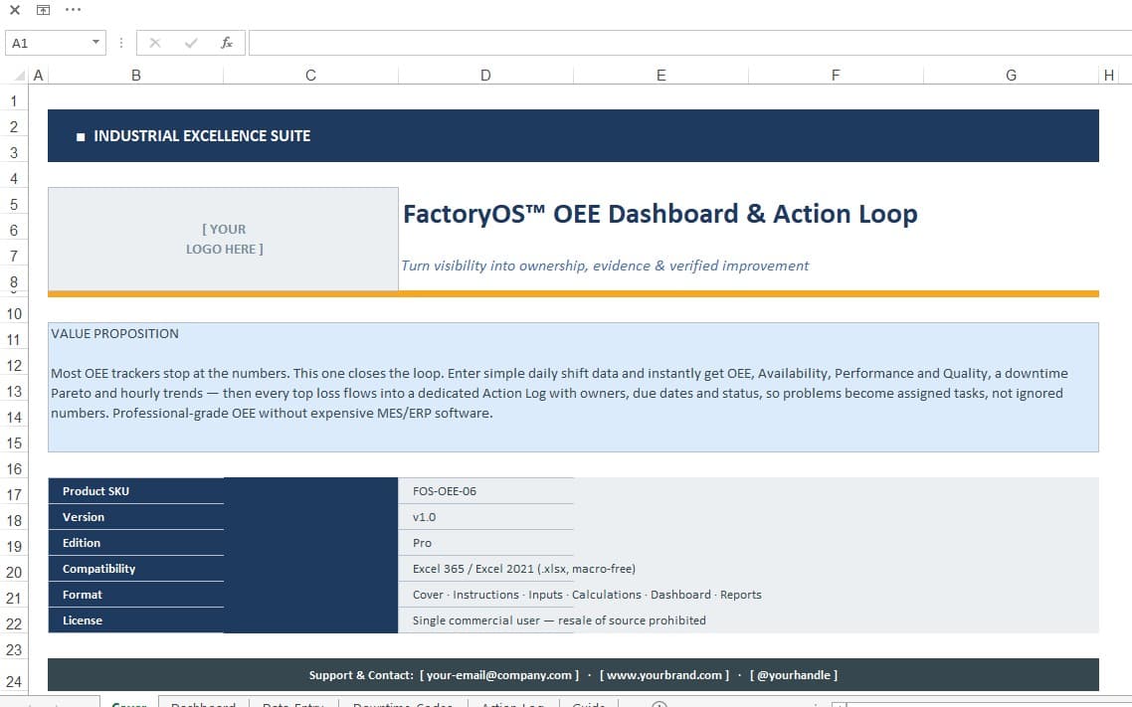This screenshot has height=707, width=1132.
Task: Click the 'Turn visibility into ownership' subtitle
Action: 605,265
